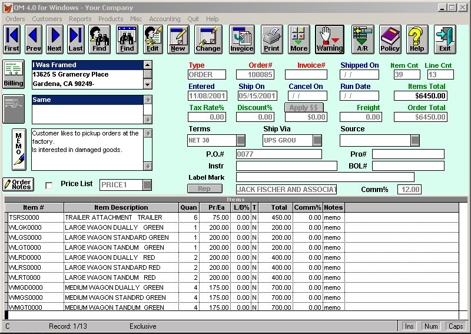
Task: Open the Policy book icon
Action: [x=390, y=39]
